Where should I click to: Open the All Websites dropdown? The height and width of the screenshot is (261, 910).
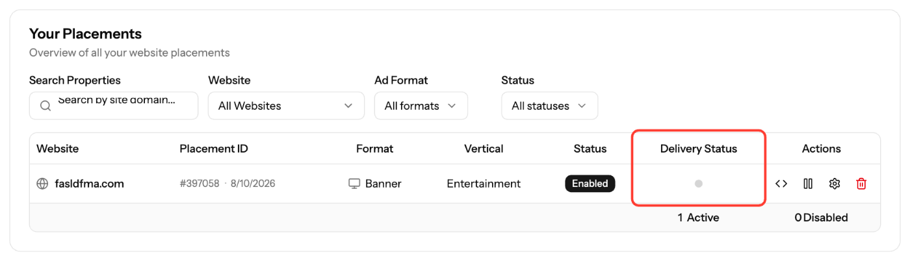click(286, 105)
